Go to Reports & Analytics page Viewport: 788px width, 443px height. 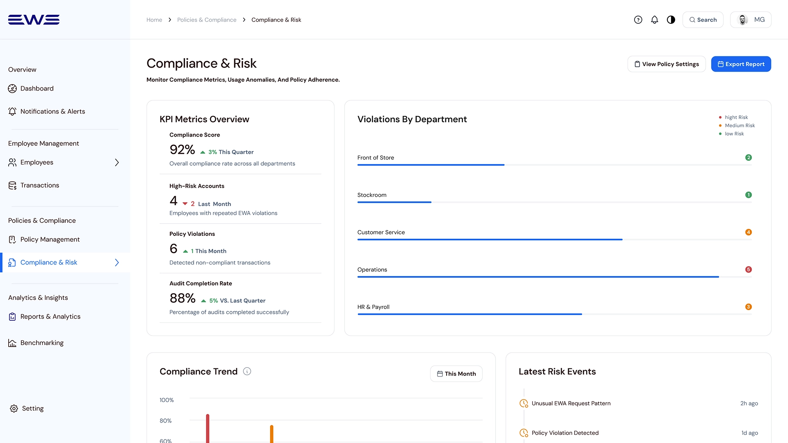(50, 317)
